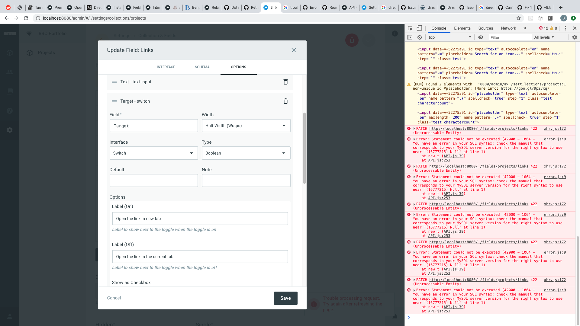Viewport: 580px width, 326px height.
Task: Switch to the Schema tab
Action: [x=202, y=67]
